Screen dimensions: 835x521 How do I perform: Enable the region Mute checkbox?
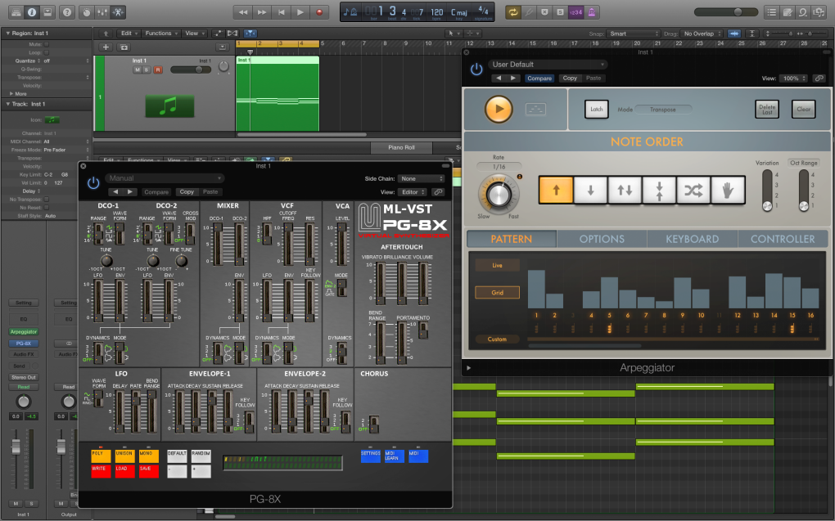pyautogui.click(x=47, y=44)
